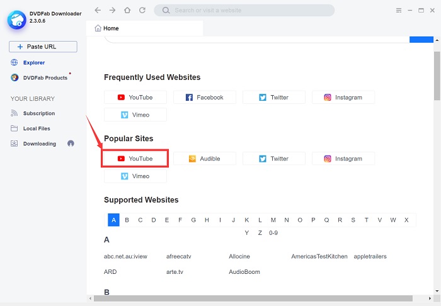The image size is (441, 306).
Task: Click the search magnifier icon
Action: pyautogui.click(x=166, y=11)
